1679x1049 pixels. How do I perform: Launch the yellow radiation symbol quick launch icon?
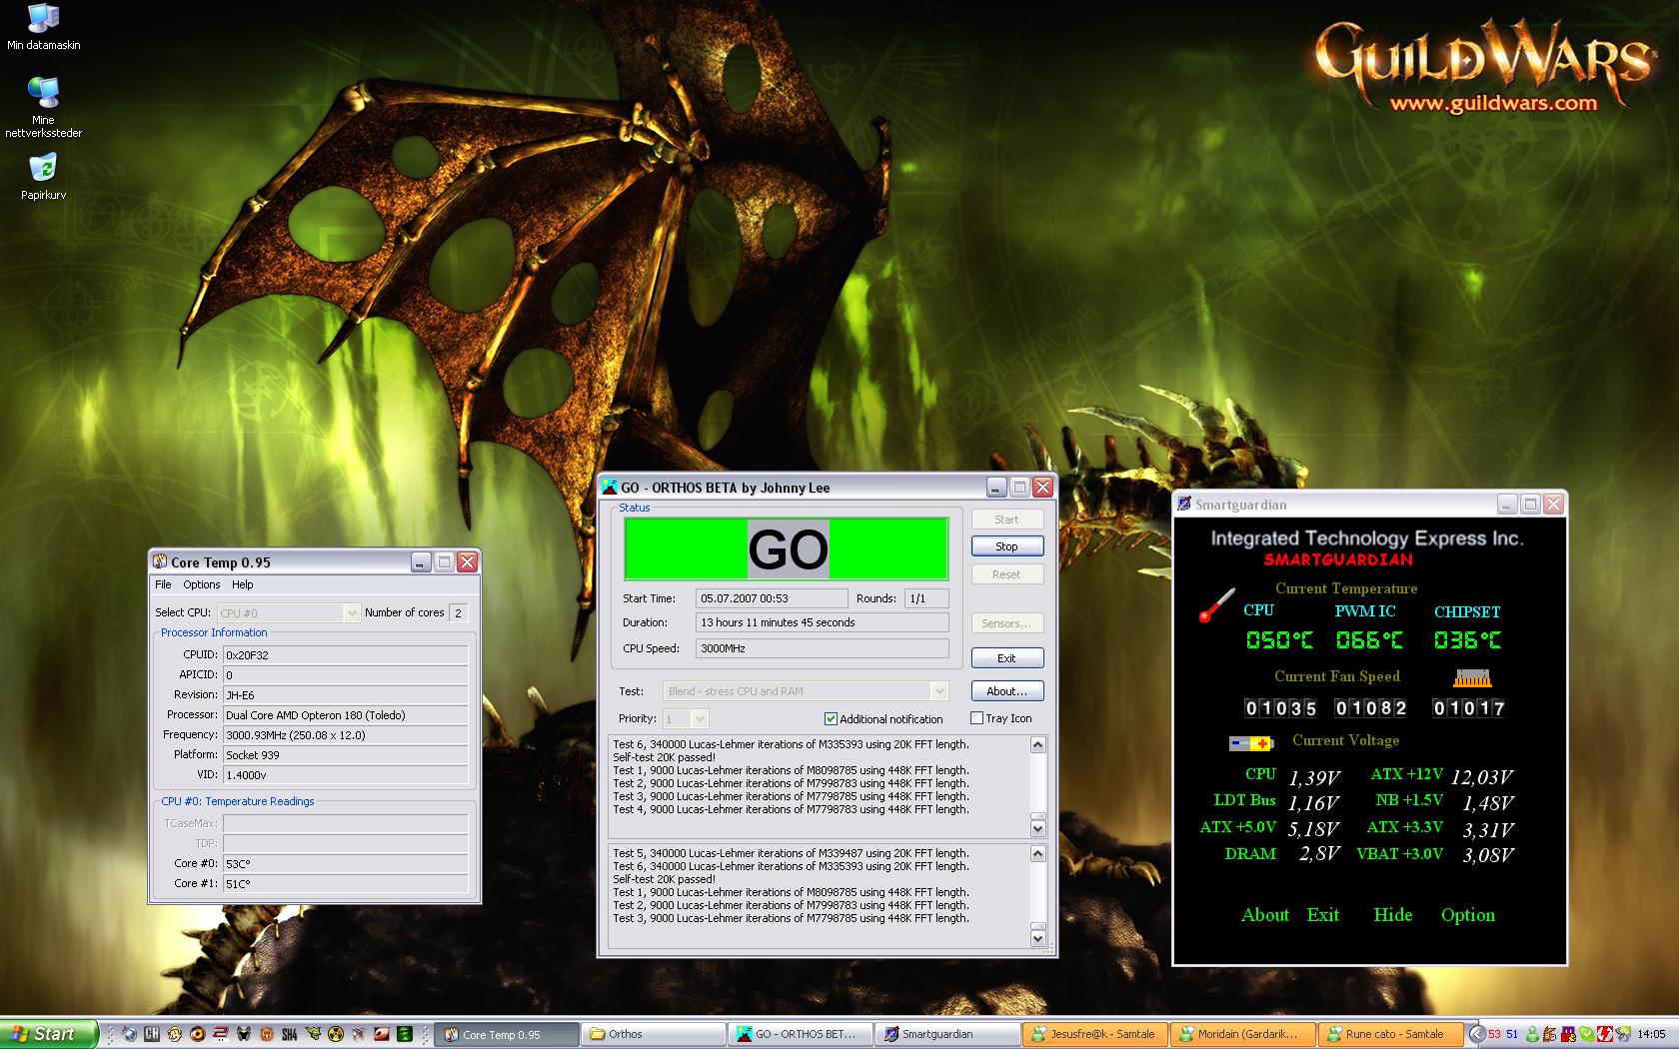point(336,1034)
